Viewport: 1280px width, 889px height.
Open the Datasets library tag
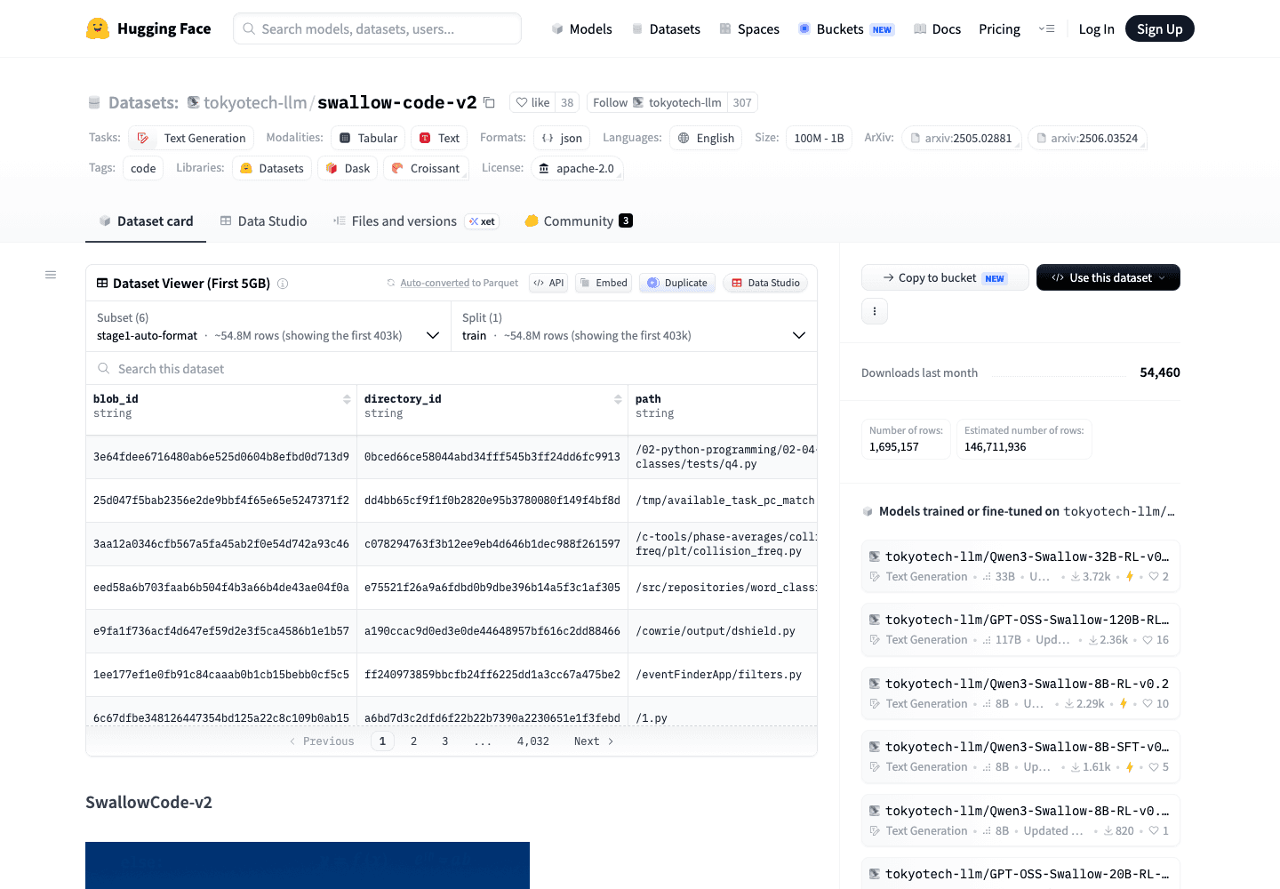272,168
